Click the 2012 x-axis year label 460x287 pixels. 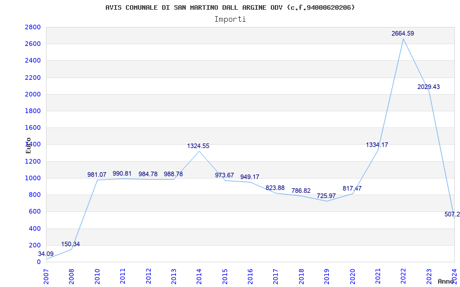(148, 276)
